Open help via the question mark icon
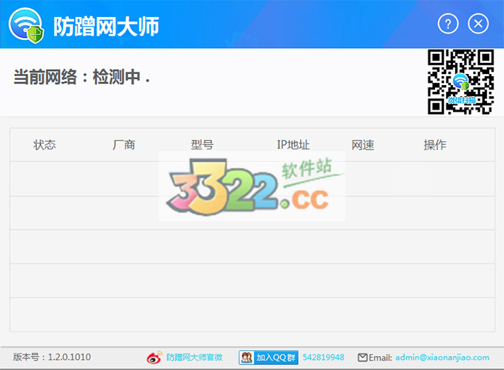 [x=448, y=24]
